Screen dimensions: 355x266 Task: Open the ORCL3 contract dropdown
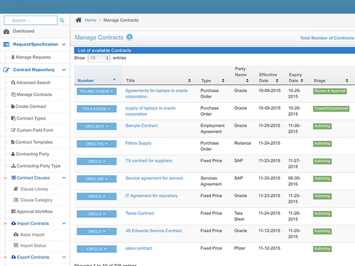pos(96,231)
